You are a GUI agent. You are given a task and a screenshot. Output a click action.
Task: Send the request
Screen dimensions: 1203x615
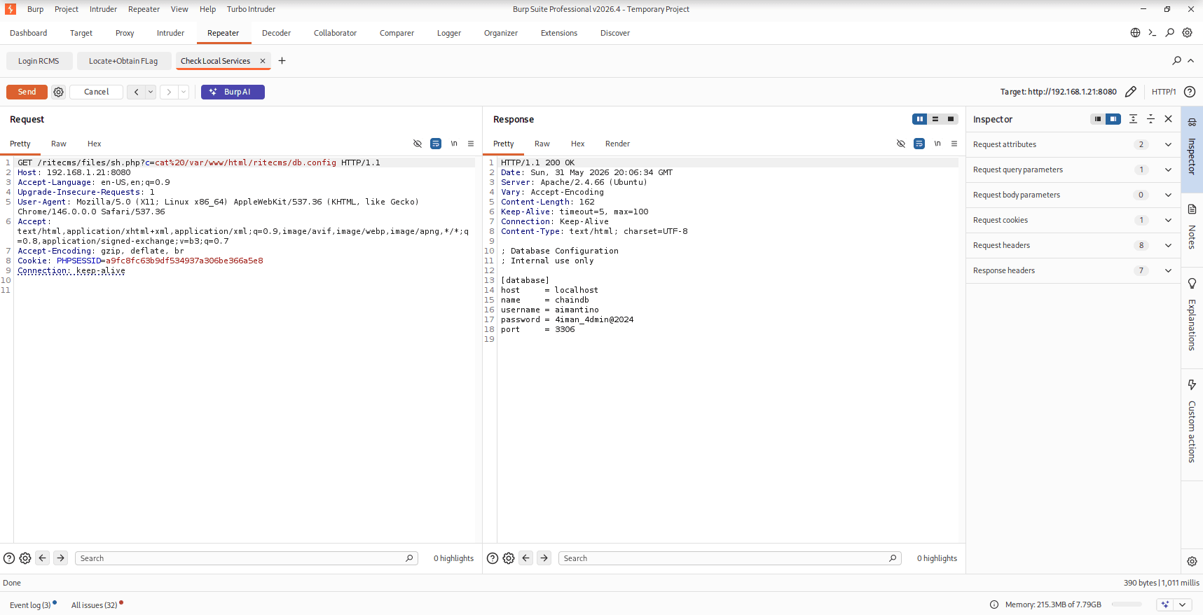coord(27,92)
